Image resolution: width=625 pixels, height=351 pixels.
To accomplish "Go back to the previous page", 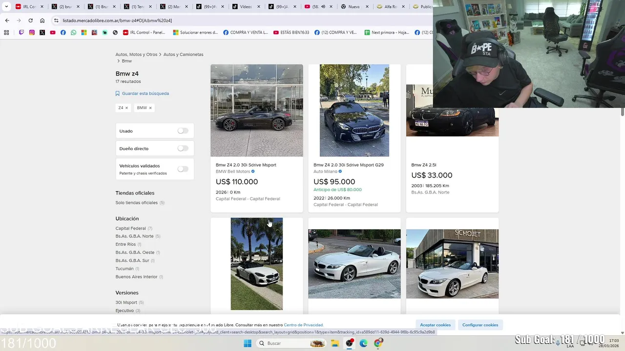I will (x=7, y=20).
